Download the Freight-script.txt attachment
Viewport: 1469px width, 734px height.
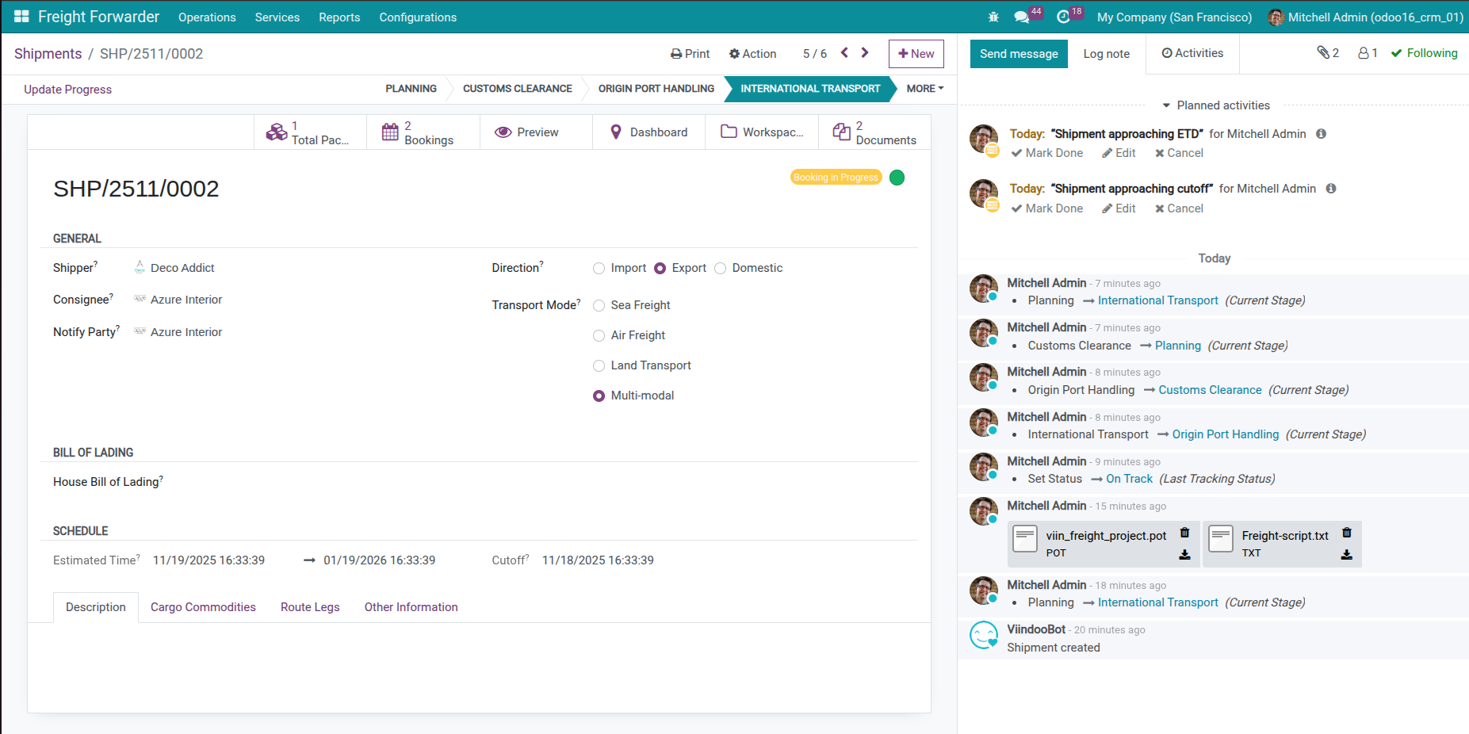(1347, 555)
